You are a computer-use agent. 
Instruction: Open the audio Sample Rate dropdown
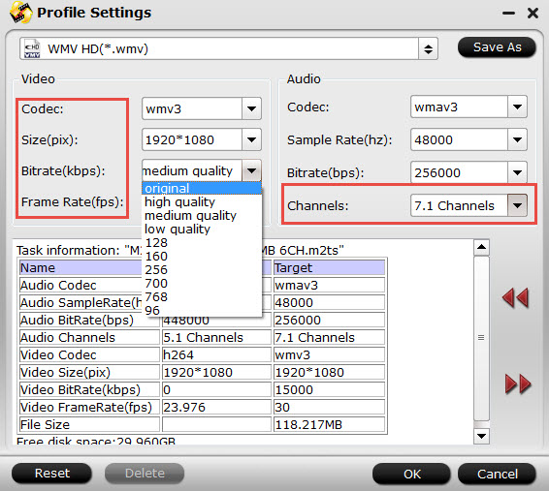pyautogui.click(x=517, y=139)
